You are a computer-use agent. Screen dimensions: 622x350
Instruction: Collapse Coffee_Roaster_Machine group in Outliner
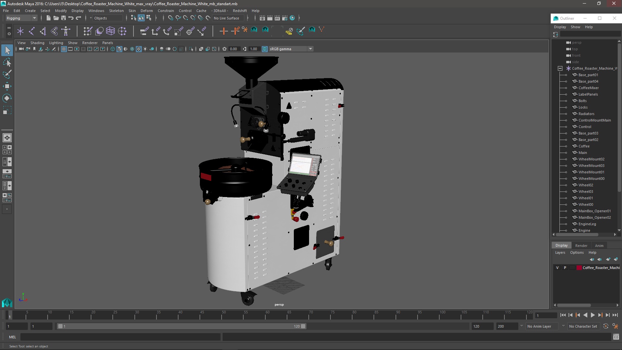point(560,68)
